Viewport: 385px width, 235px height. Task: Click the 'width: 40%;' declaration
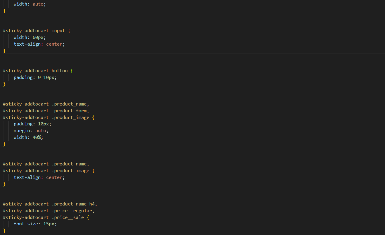pyautogui.click(x=28, y=137)
